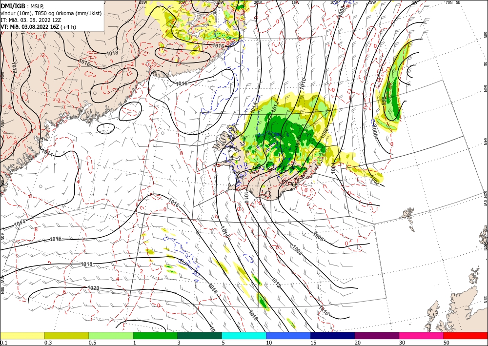Click the '64N' latitude label
Viewport: 488px width, 346px height.
pyautogui.click(x=485, y=141)
